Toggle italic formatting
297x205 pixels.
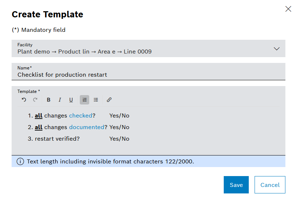60,100
